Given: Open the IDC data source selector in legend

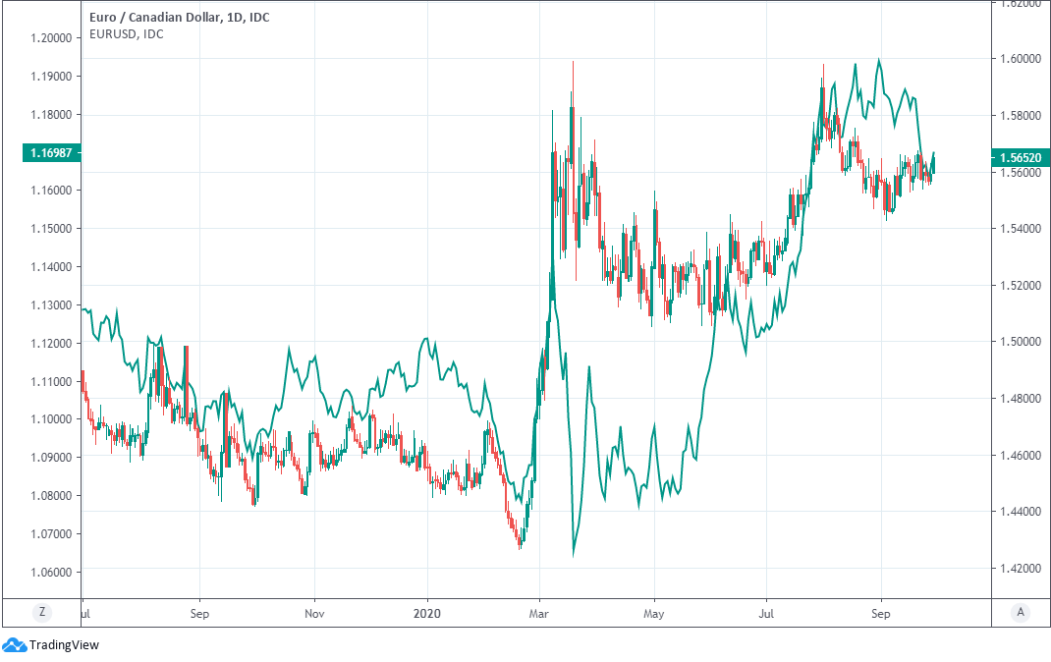Looking at the screenshot, I should (x=257, y=17).
